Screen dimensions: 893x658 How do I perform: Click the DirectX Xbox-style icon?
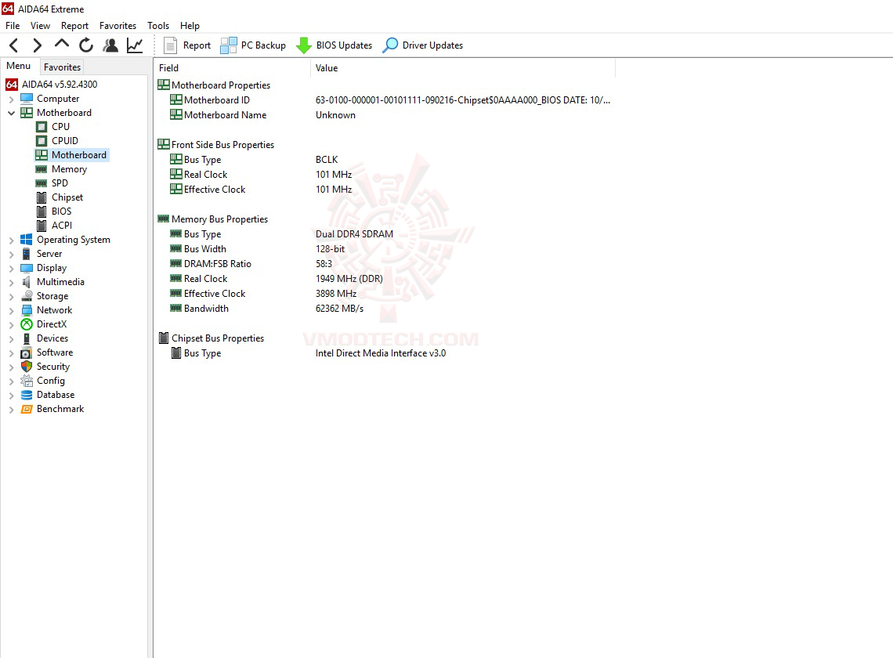(27, 324)
